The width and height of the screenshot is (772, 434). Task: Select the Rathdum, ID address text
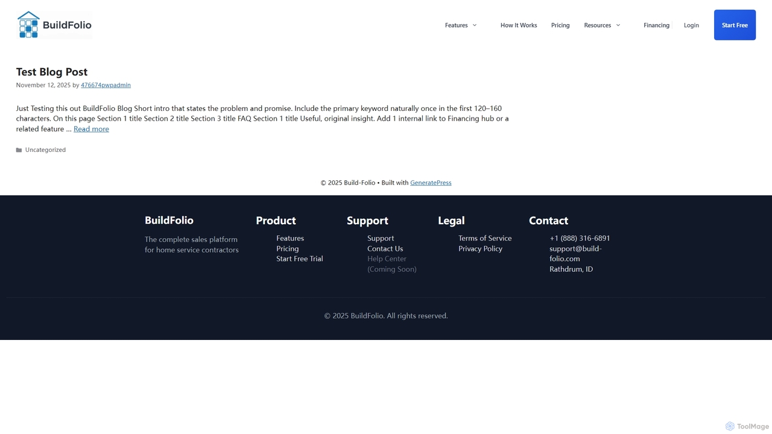(x=571, y=269)
